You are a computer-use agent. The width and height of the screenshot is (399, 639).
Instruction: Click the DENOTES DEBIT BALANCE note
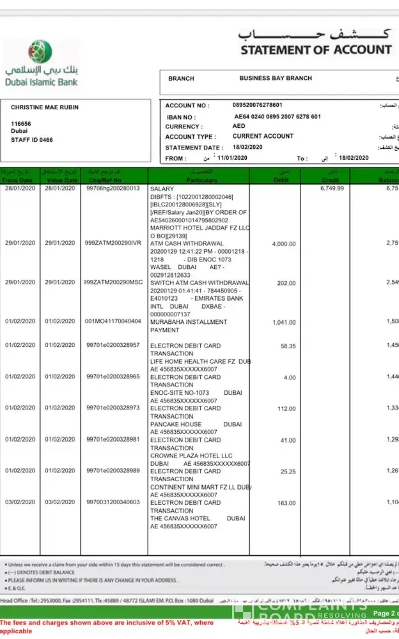[40, 573]
